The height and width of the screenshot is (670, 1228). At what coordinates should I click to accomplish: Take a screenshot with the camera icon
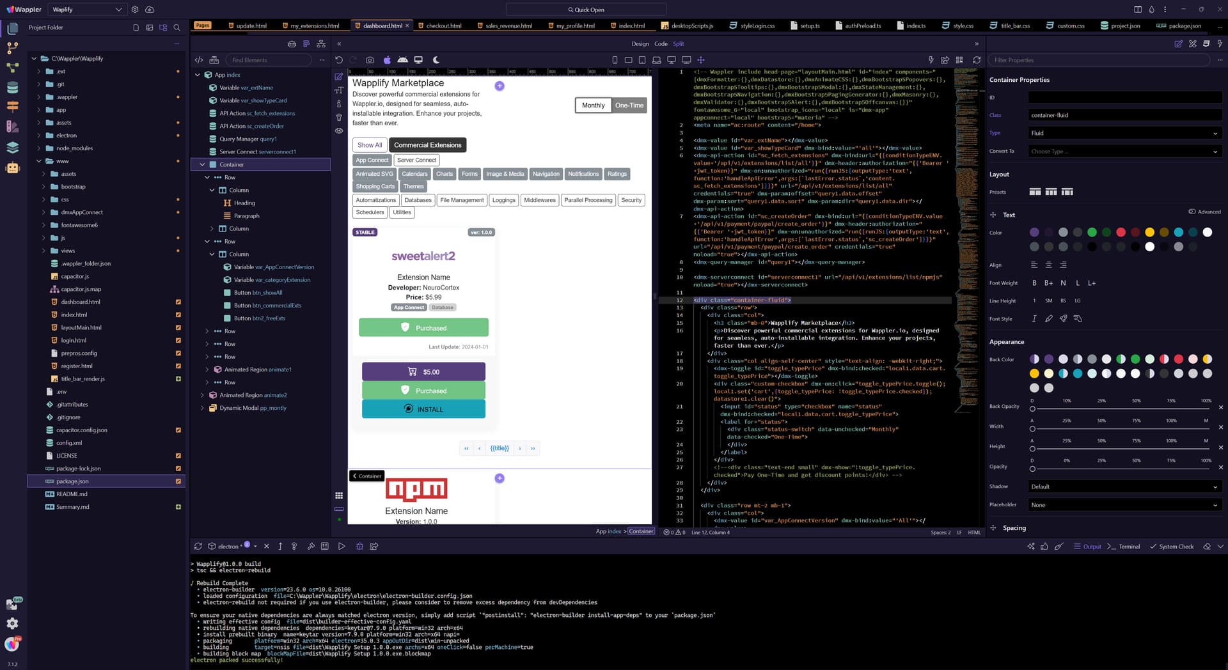click(370, 60)
